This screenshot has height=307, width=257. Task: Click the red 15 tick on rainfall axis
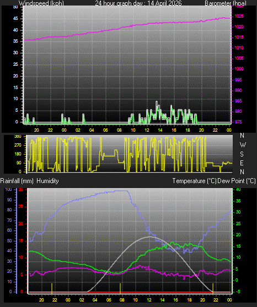(x=21, y=241)
